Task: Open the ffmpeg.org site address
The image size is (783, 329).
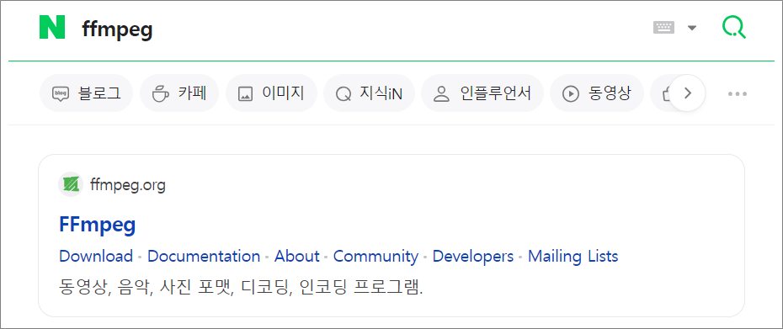Action: 127,185
